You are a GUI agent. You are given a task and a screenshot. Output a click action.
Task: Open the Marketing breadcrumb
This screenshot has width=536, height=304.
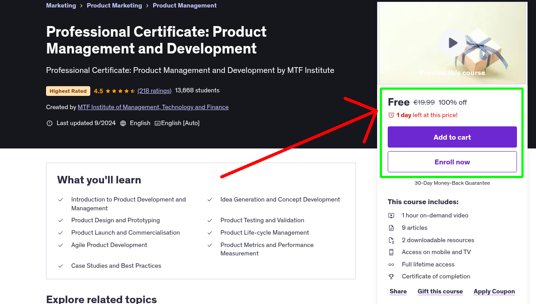pos(61,6)
